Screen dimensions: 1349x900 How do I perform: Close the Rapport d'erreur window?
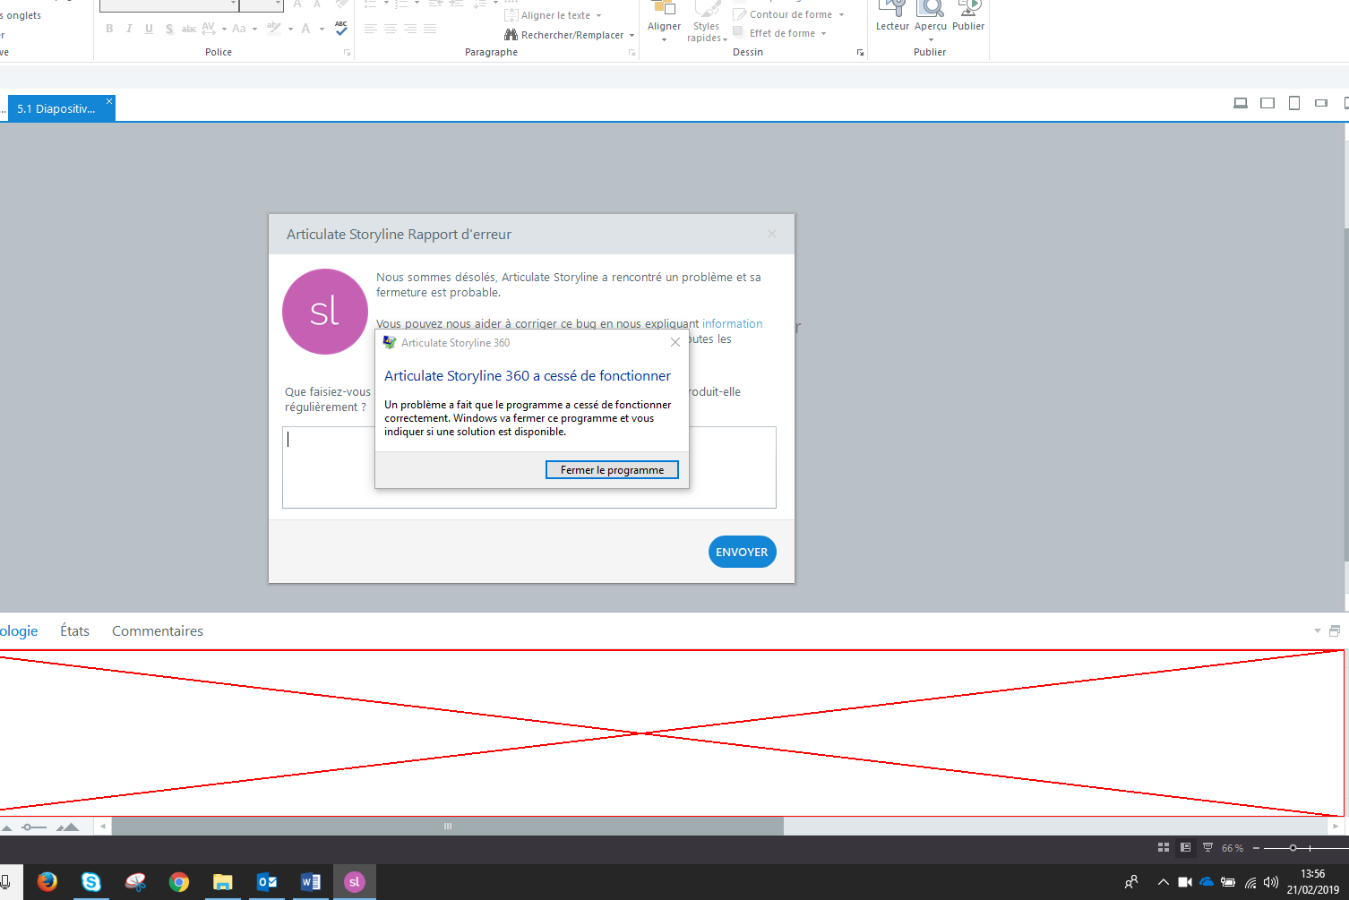point(772,234)
